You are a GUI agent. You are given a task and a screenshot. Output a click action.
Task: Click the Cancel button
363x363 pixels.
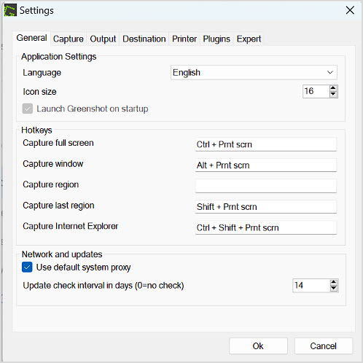pos(323,346)
